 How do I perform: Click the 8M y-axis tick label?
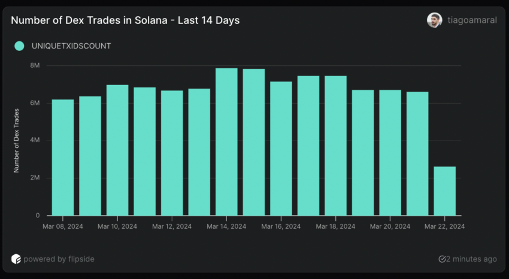[34, 65]
